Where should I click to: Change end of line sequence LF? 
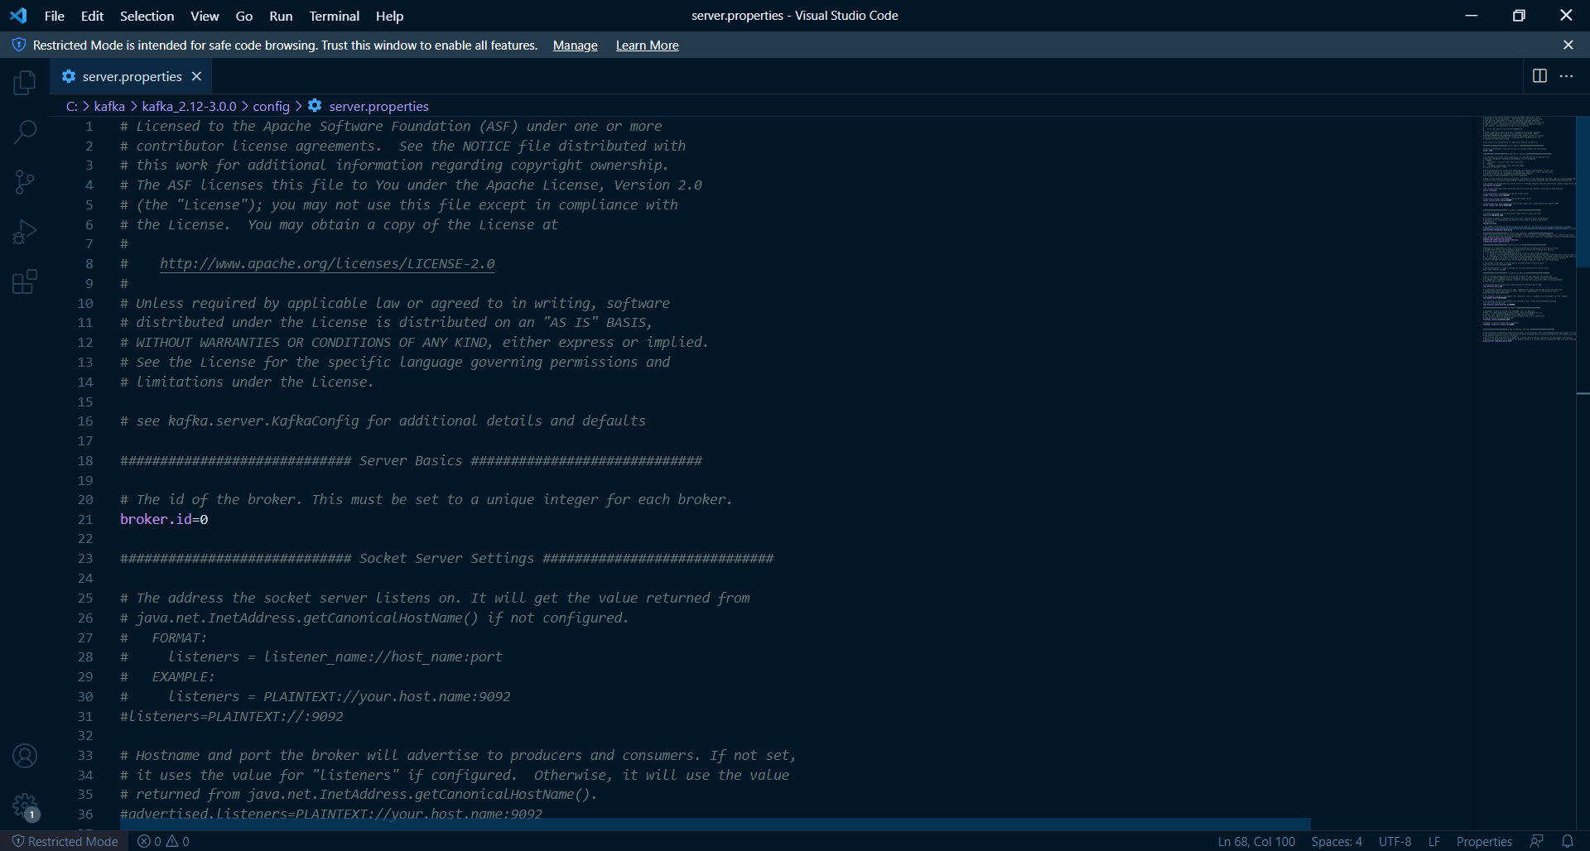pyautogui.click(x=1434, y=841)
